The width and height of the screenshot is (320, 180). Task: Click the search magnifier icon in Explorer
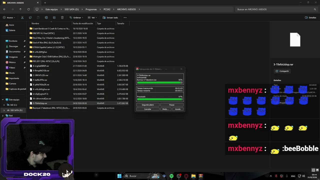[315, 9]
